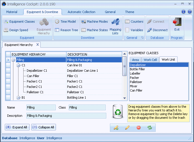The height and width of the screenshot is (142, 194).
Task: Close the Equipment Hierarchy document tab
Action: [38, 44]
